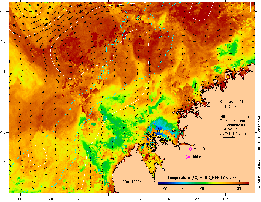261x202 pixels.
Task: Click the magenta Argo circle legend marker
Action: pos(190,149)
